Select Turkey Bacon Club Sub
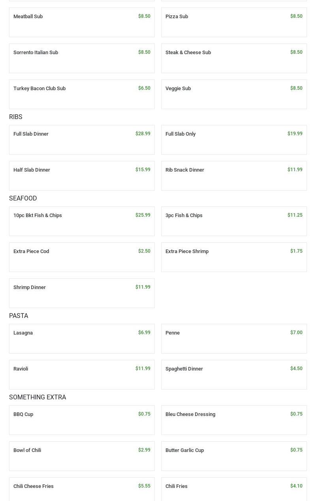316x501 pixels. click(x=82, y=94)
